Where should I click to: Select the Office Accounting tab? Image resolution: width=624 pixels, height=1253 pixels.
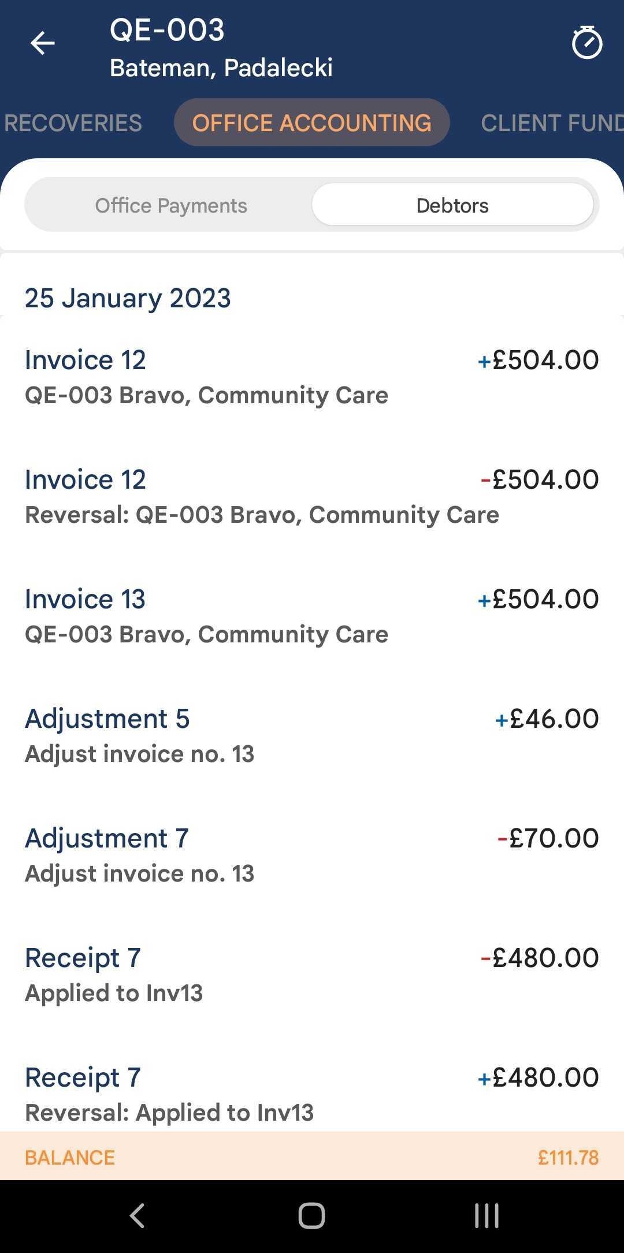(311, 123)
